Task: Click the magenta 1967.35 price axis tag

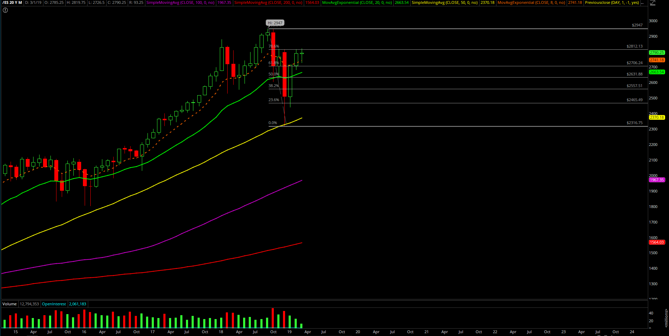Action: [x=657, y=180]
